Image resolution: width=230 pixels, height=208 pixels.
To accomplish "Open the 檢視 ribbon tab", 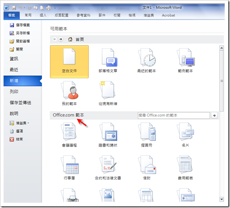I will click(132, 15).
